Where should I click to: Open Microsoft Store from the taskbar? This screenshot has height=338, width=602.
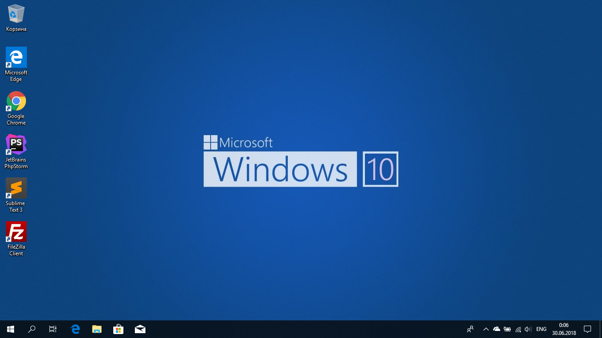point(118,329)
